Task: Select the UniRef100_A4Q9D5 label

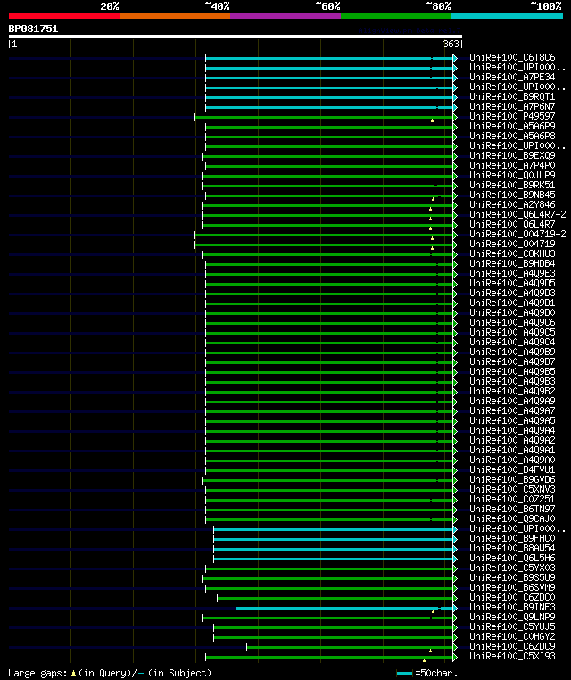Action: tap(512, 284)
